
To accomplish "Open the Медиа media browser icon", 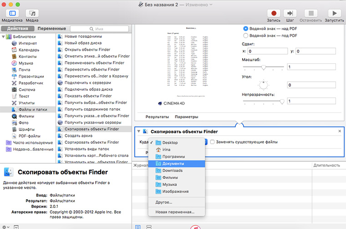I will [32, 14].
